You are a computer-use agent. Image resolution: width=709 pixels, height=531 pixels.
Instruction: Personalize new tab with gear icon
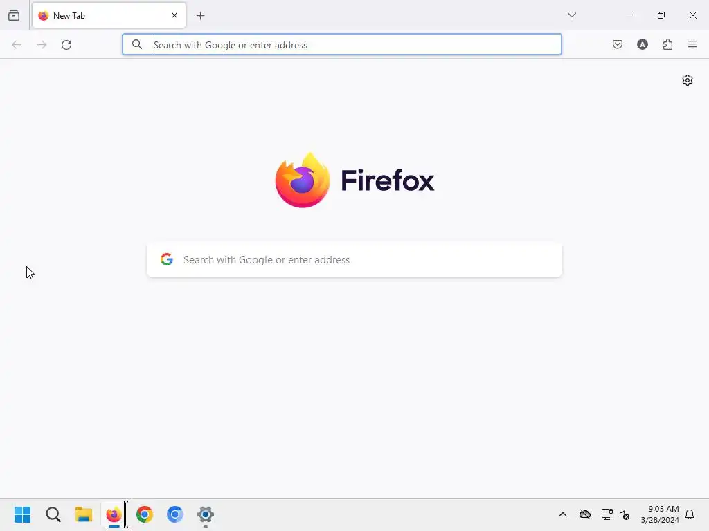(688, 80)
